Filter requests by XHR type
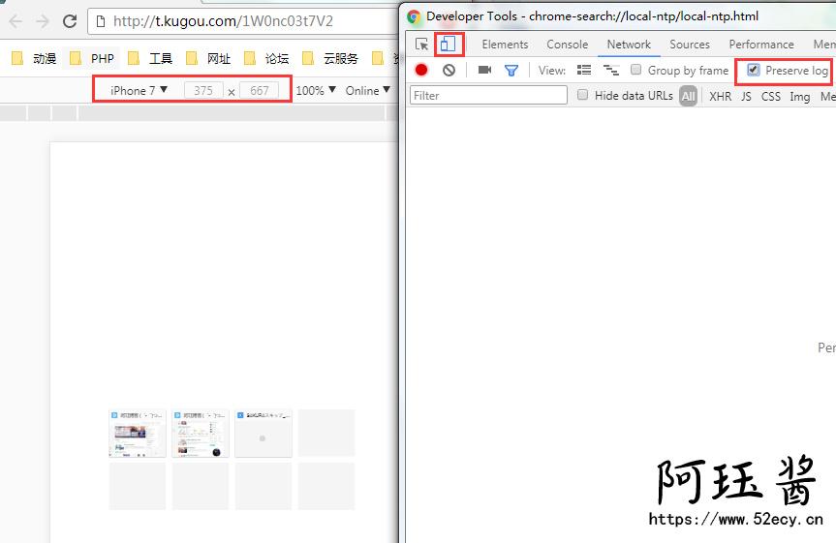The height and width of the screenshot is (543, 836). pyautogui.click(x=720, y=96)
